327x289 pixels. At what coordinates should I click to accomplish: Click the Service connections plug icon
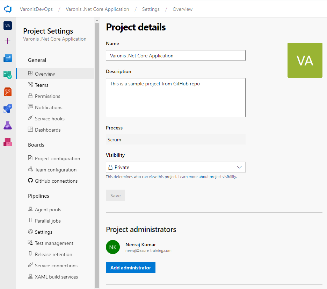click(30, 265)
